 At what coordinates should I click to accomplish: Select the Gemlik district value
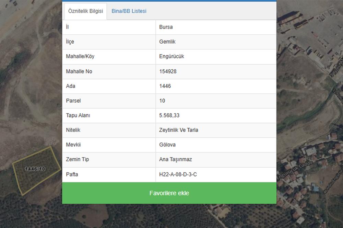pyautogui.click(x=167, y=42)
